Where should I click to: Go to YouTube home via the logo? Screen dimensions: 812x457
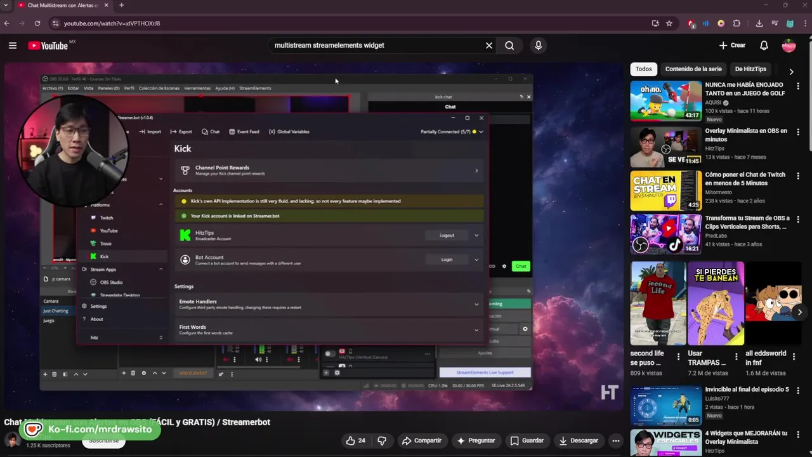(48, 46)
